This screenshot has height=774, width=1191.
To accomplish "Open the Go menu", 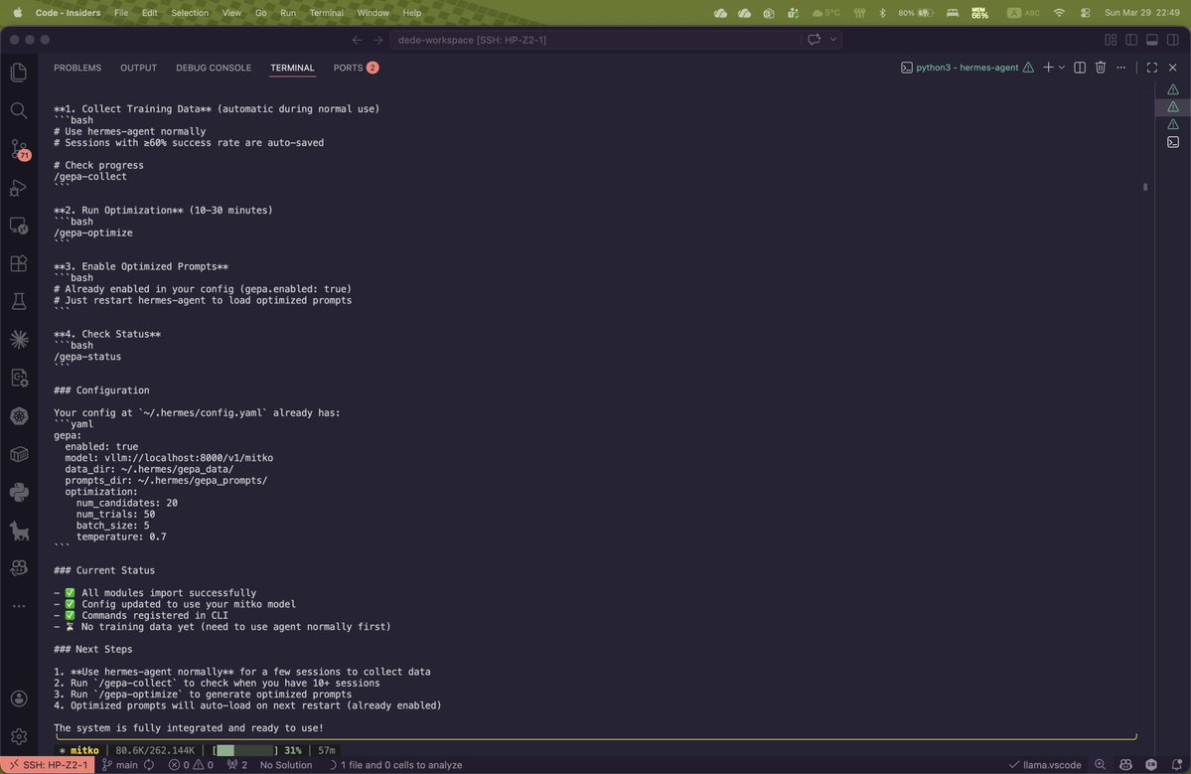I will [260, 13].
